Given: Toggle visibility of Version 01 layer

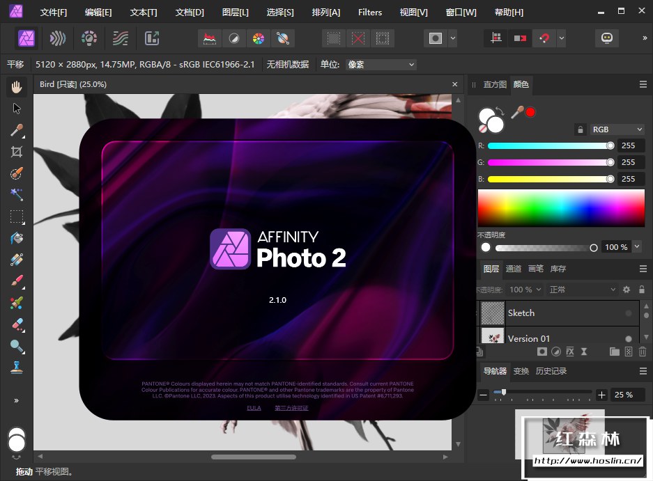Looking at the screenshot, I should coord(629,338).
